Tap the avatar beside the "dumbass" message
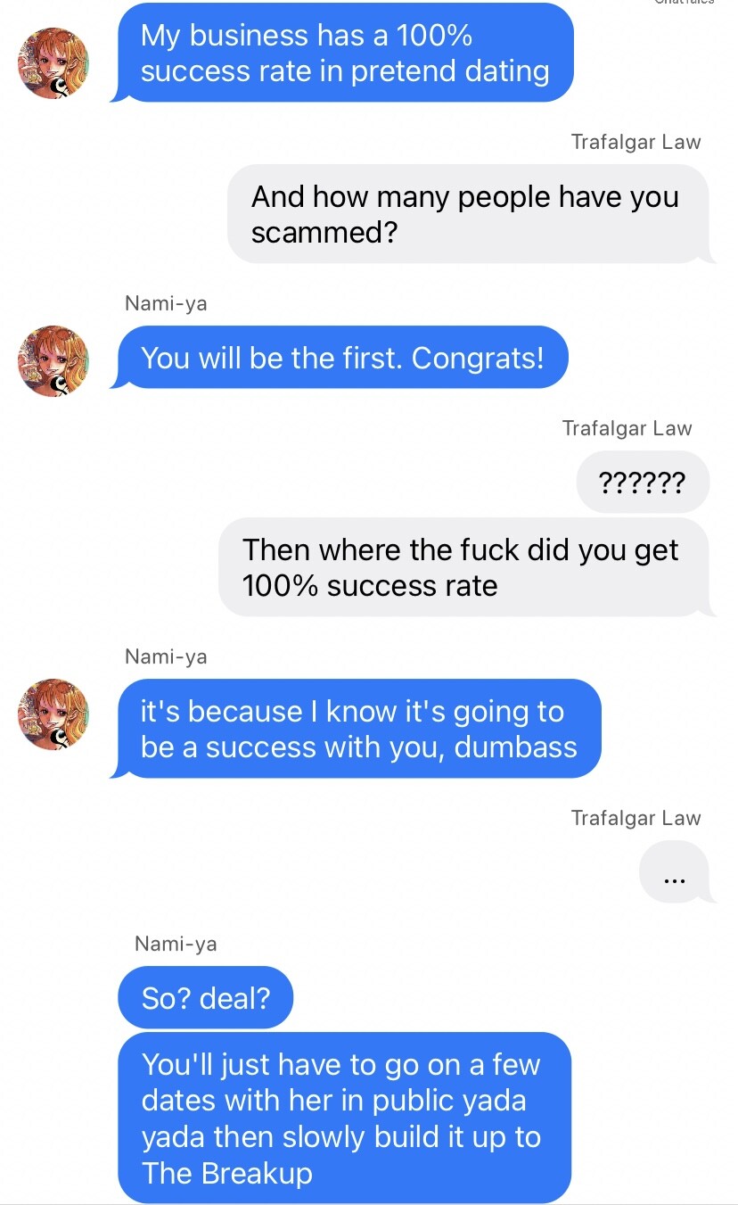Screen dimensions: 738x1205 point(53,714)
